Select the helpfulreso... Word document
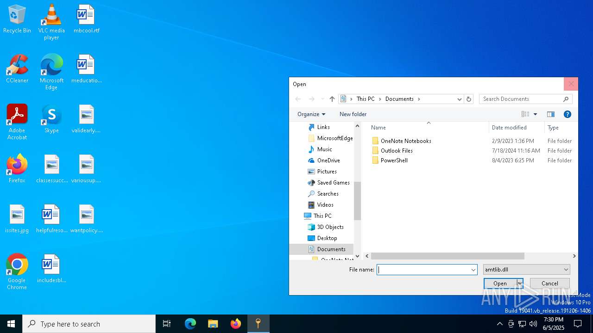Screen dimensions: 593x333 pos(51,219)
